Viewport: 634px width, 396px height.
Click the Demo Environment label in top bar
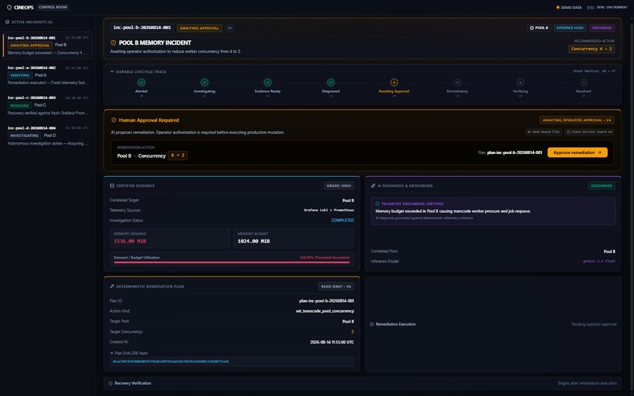coord(612,7)
